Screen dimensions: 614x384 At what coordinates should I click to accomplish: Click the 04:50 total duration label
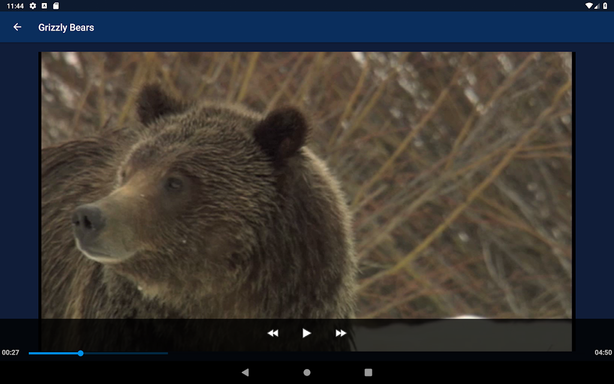603,352
